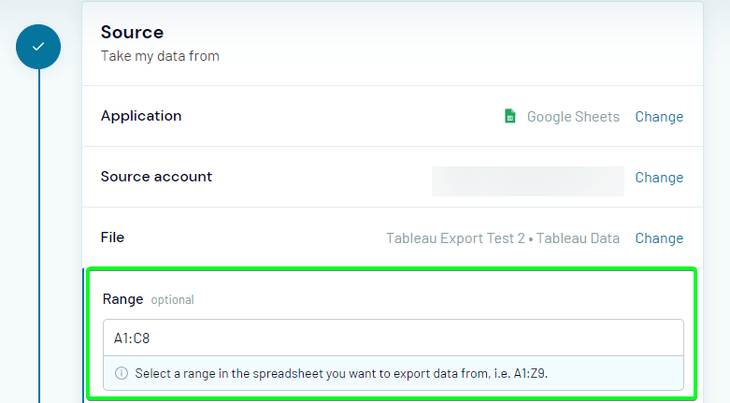
Task: Click the Google Sheets application name
Action: click(573, 117)
